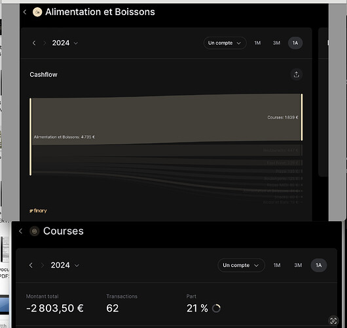Viewport: 347px width, 328px height.
Task: Show previous year in Courses panel
Action: pos(31,265)
